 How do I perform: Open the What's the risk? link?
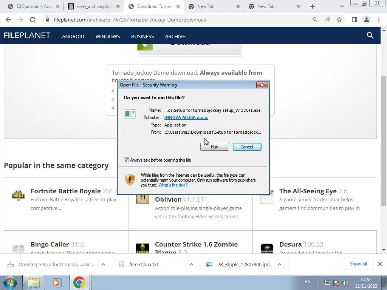point(173,185)
